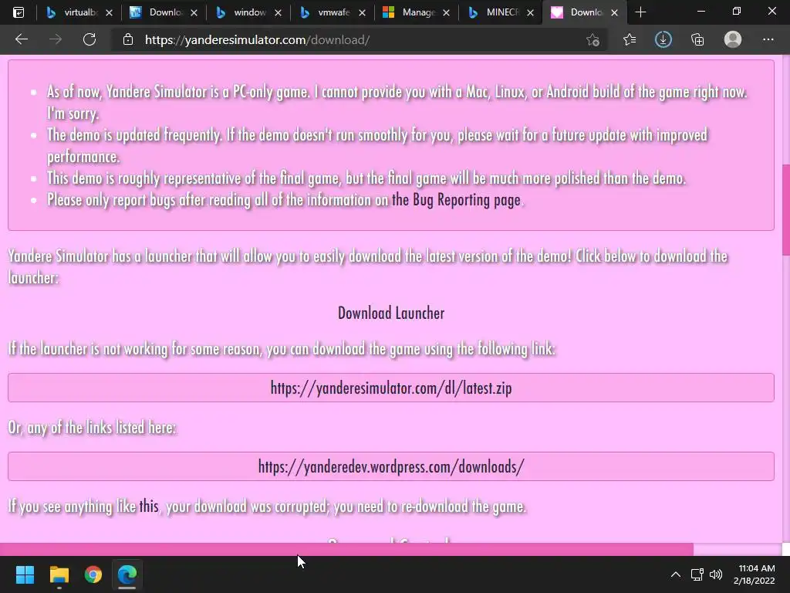Viewport: 790px width, 593px height.
Task: Open the volume control tray icon
Action: tap(716, 574)
